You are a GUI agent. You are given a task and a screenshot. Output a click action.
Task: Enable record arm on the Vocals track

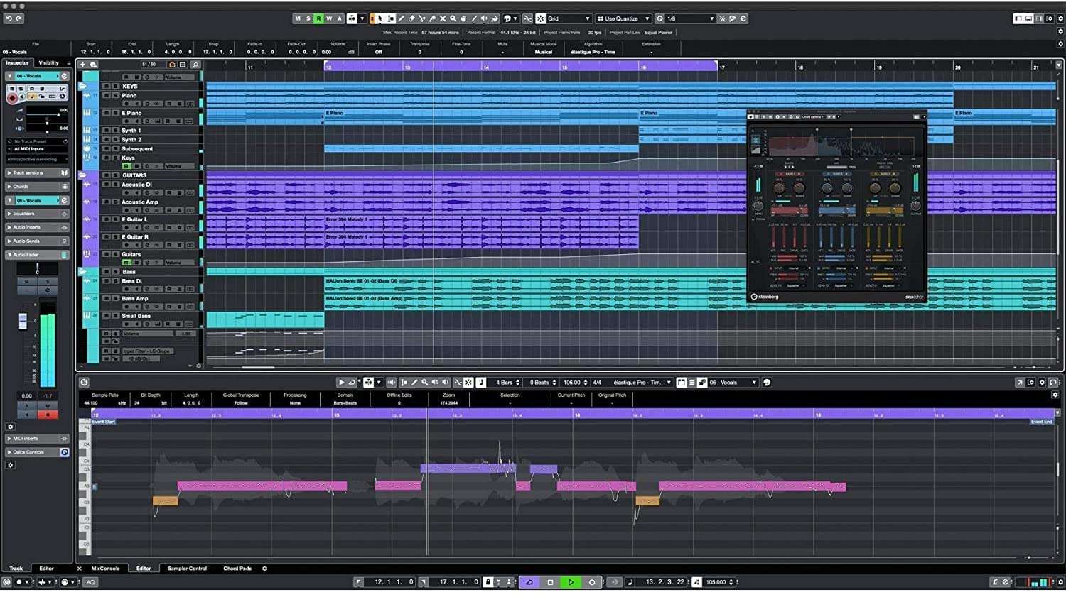coord(11,98)
